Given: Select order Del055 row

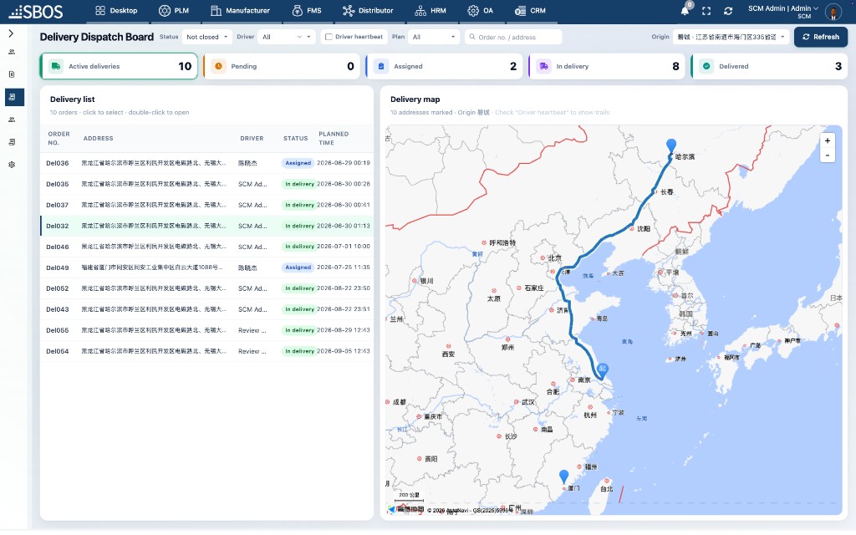Looking at the screenshot, I should [x=207, y=330].
